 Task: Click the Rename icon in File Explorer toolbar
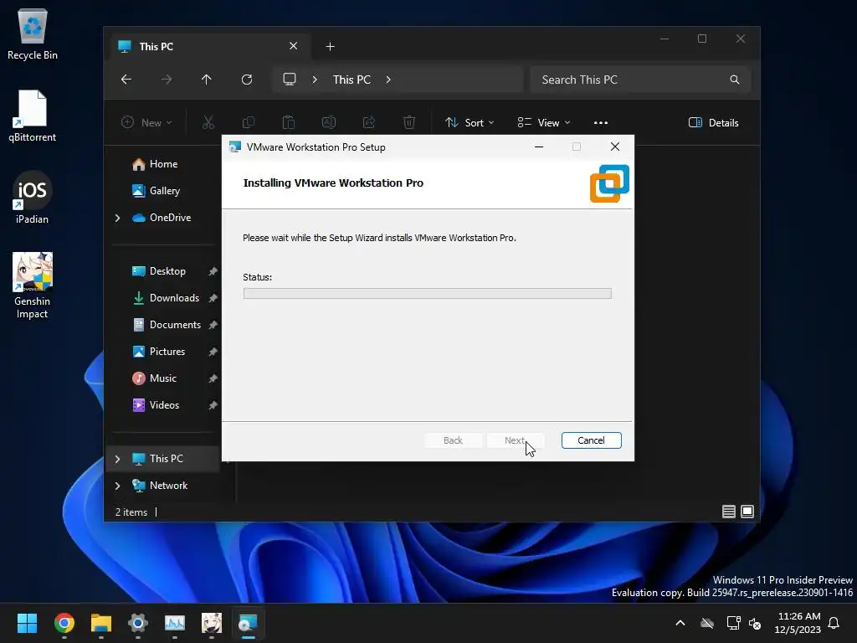[x=328, y=122]
